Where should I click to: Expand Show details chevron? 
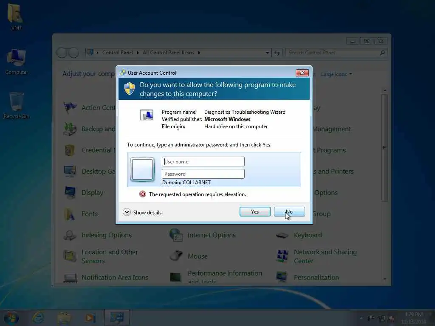coord(127,212)
